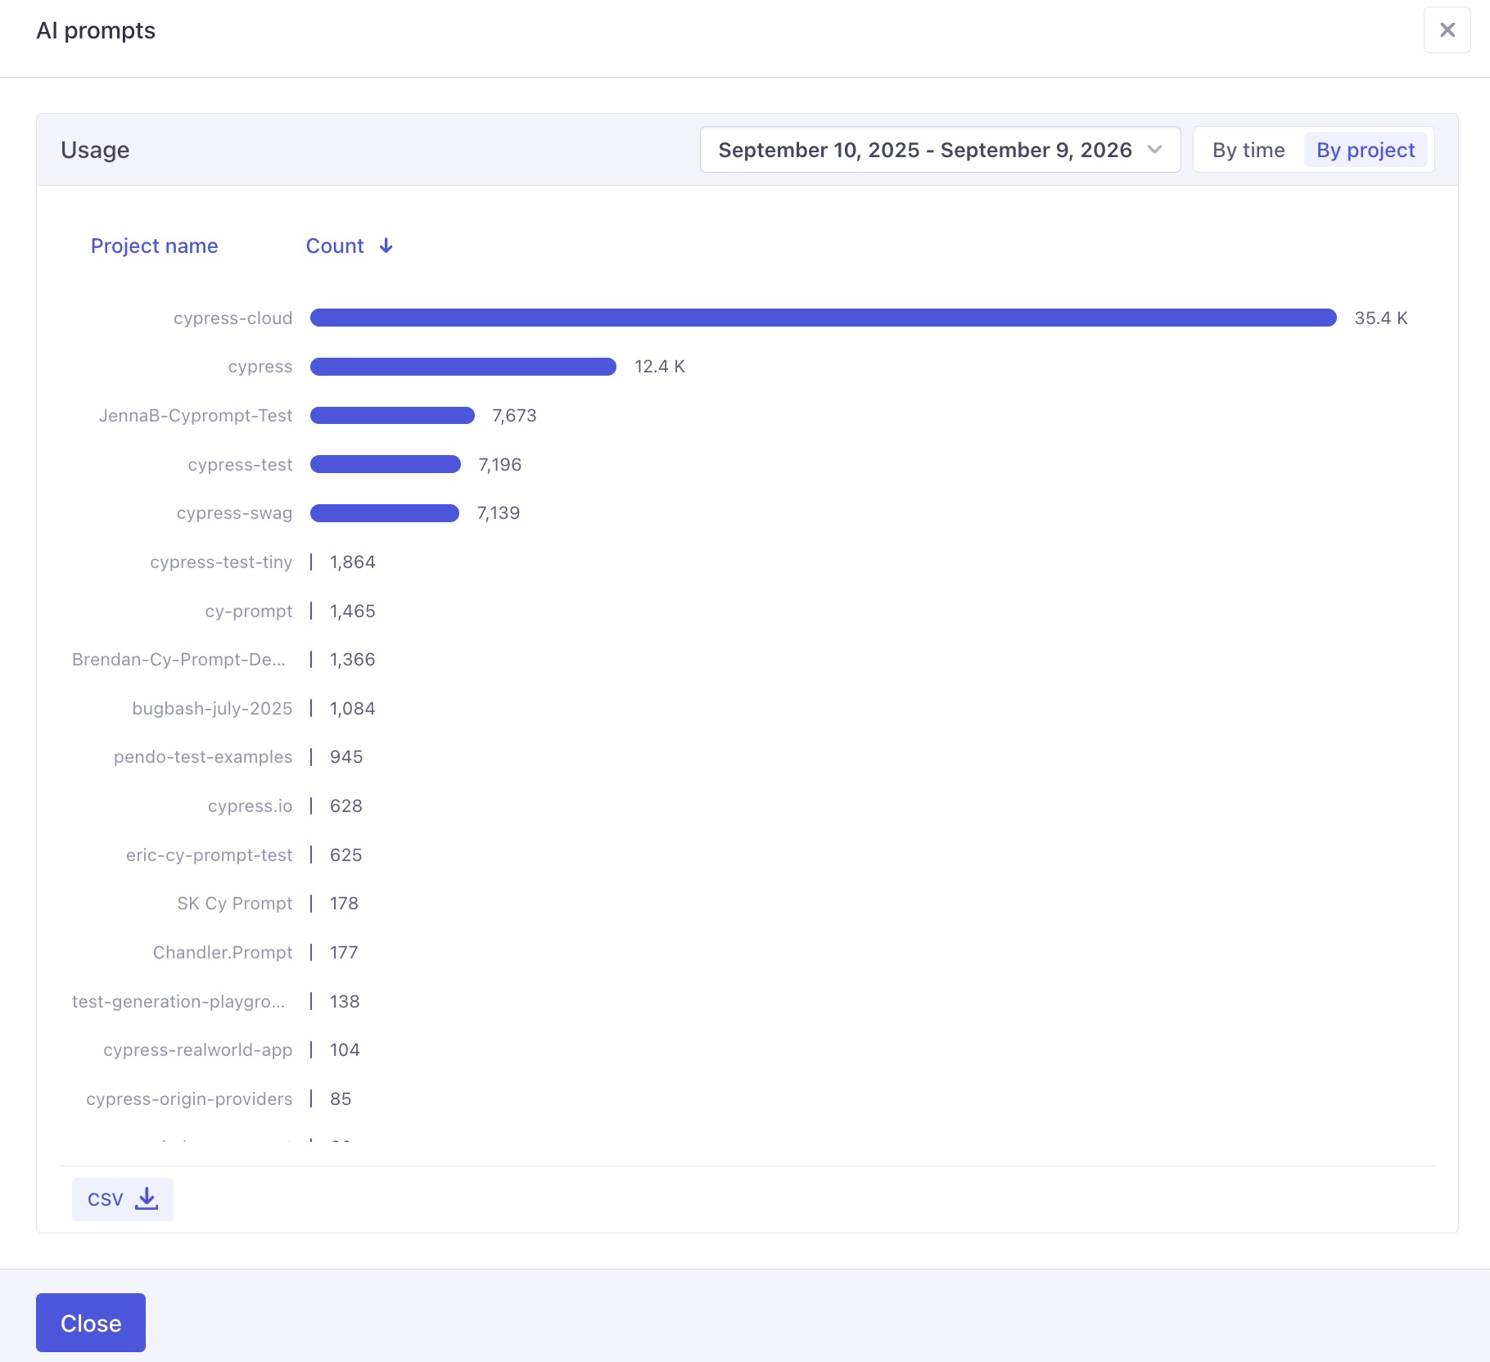Viewport: 1490px width, 1362px height.
Task: Click the cypress-swag usage bar
Action: point(383,513)
